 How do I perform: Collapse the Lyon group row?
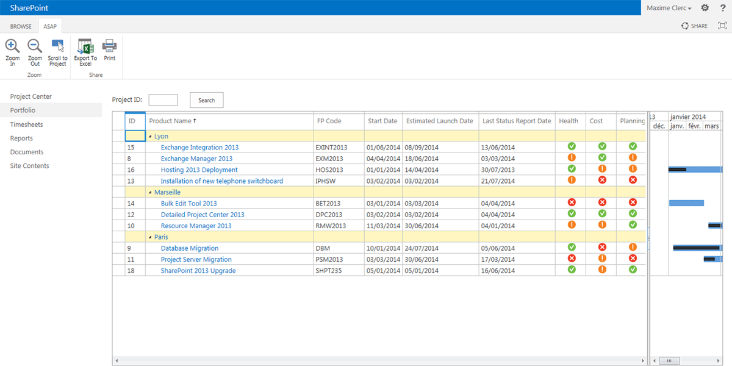(x=151, y=137)
